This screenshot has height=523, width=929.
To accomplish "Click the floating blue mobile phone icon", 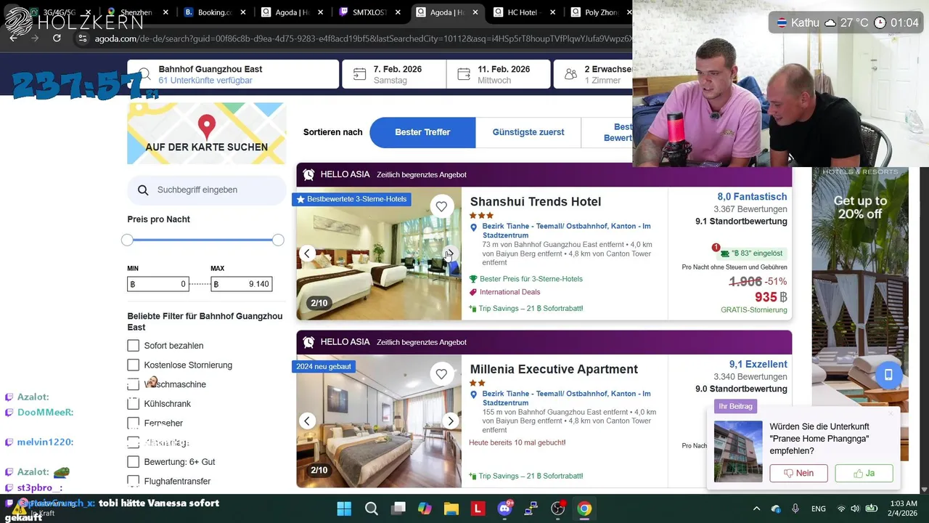I will (x=888, y=375).
